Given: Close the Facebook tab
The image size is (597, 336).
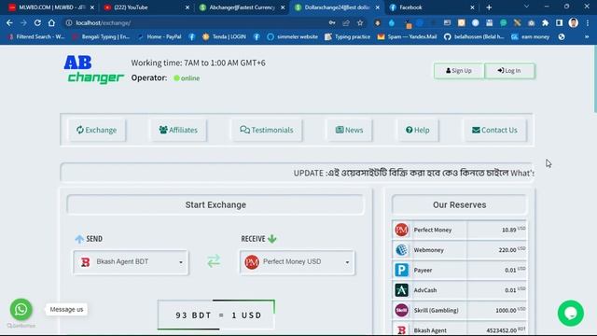Looking at the screenshot, I should [x=472, y=7].
